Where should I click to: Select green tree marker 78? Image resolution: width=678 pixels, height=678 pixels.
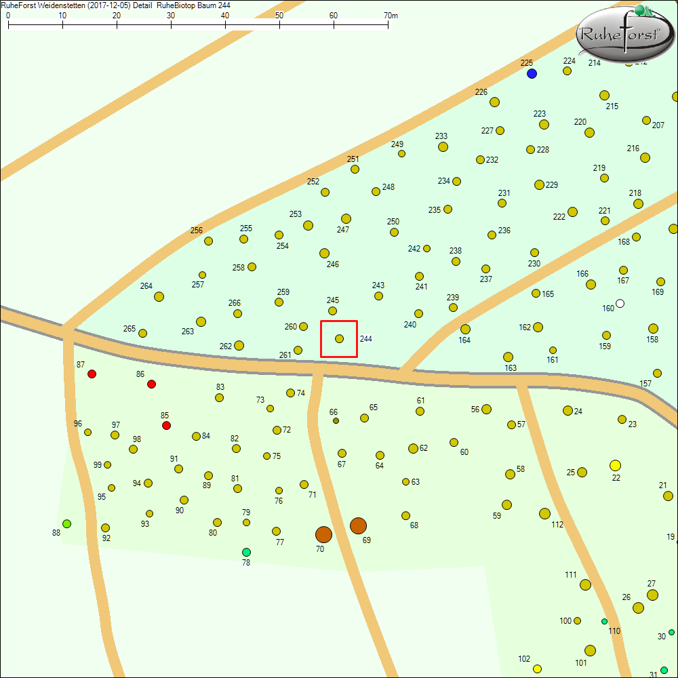tap(246, 551)
